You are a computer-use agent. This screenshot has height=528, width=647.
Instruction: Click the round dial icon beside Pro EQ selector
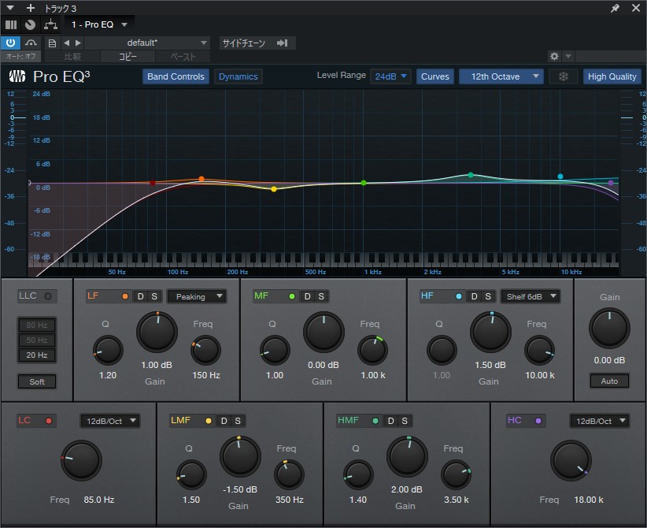click(30, 24)
